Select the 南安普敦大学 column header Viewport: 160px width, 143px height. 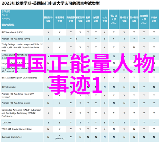(x=71, y=19)
